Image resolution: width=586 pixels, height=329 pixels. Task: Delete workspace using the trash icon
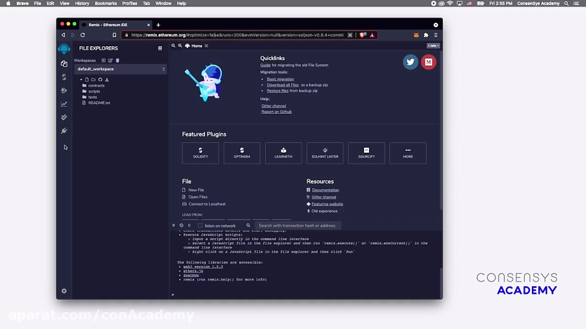click(x=118, y=60)
